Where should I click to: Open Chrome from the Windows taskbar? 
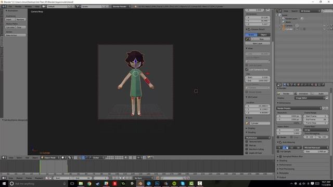89,183
